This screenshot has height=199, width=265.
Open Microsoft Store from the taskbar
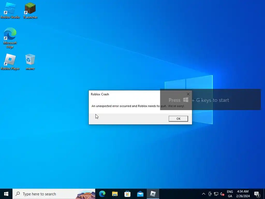click(127, 194)
